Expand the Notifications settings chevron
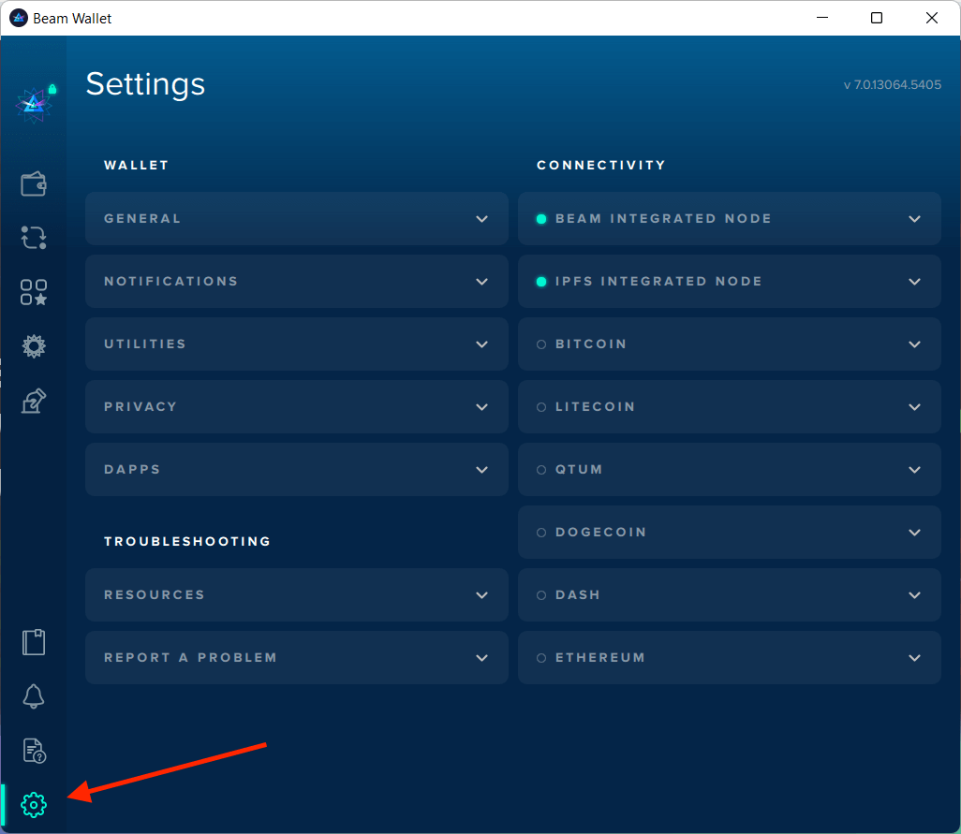Image resolution: width=961 pixels, height=834 pixels. click(481, 282)
